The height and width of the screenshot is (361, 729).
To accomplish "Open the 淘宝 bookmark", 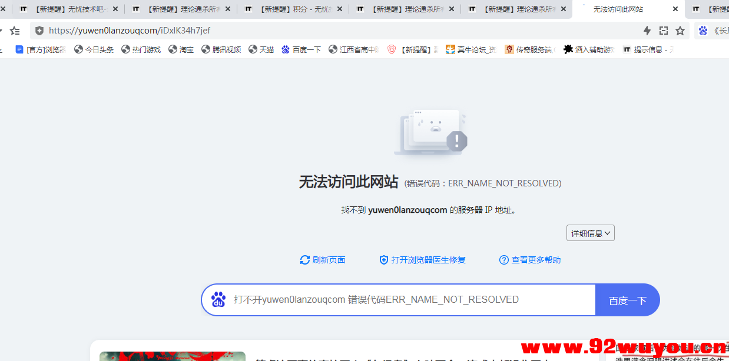I will point(181,49).
